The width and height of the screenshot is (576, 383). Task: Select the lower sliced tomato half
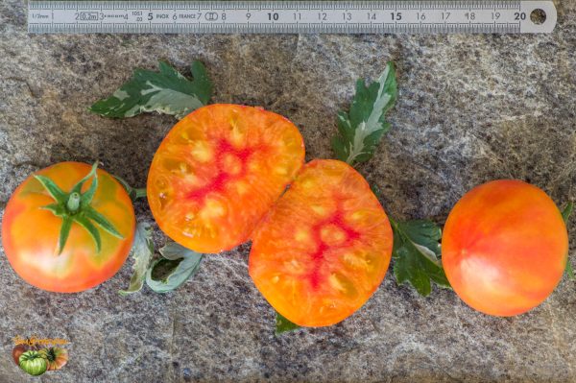coord(321,243)
